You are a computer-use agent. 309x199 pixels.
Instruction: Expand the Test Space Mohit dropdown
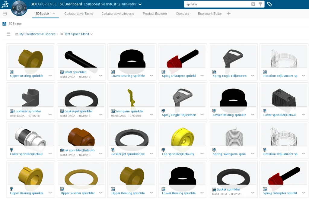[x=91, y=34]
